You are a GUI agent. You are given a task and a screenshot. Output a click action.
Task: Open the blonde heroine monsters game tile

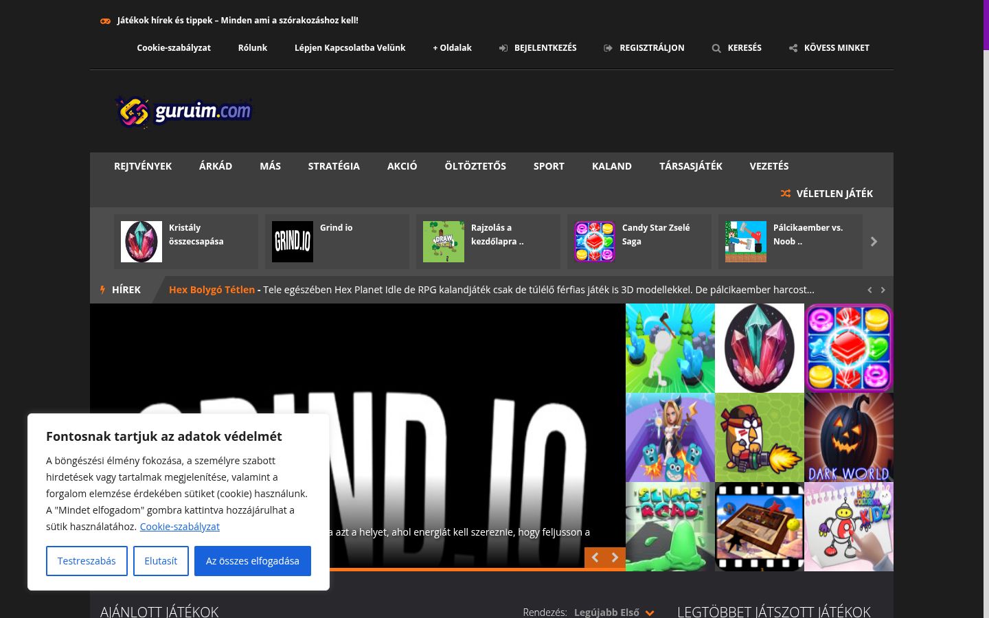pyautogui.click(x=670, y=437)
